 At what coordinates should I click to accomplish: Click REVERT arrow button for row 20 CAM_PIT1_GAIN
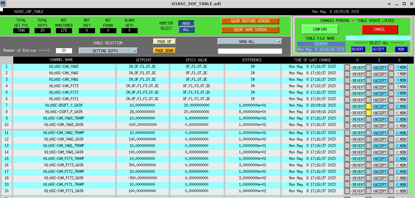(358, 191)
